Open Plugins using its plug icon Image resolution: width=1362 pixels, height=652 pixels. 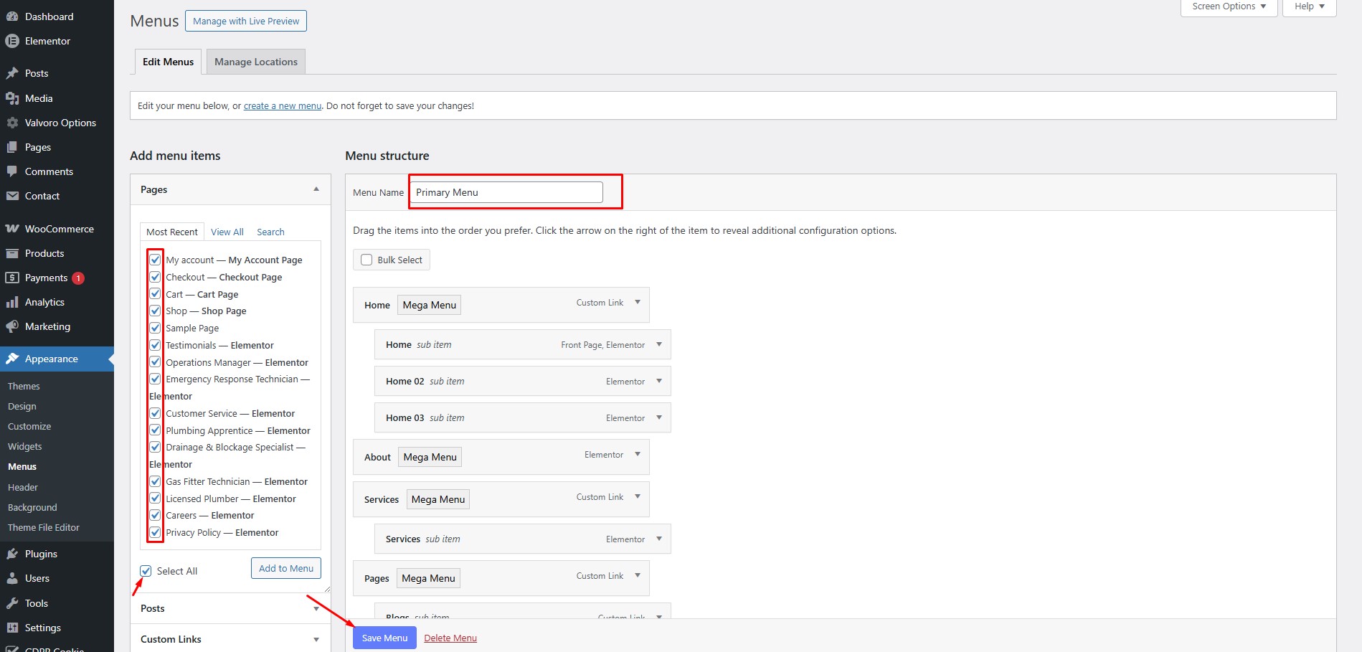(x=12, y=554)
